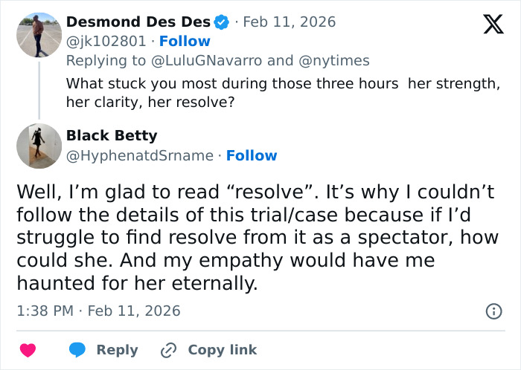521x370 pixels.
Task: Open the @jk102801 handle
Action: point(108,42)
